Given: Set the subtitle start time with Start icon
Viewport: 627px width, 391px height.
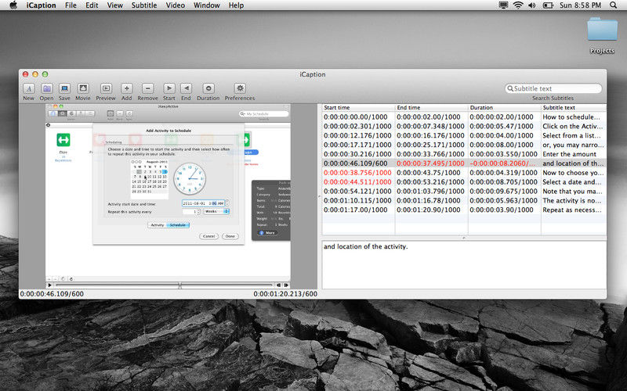Looking at the screenshot, I should [169, 88].
